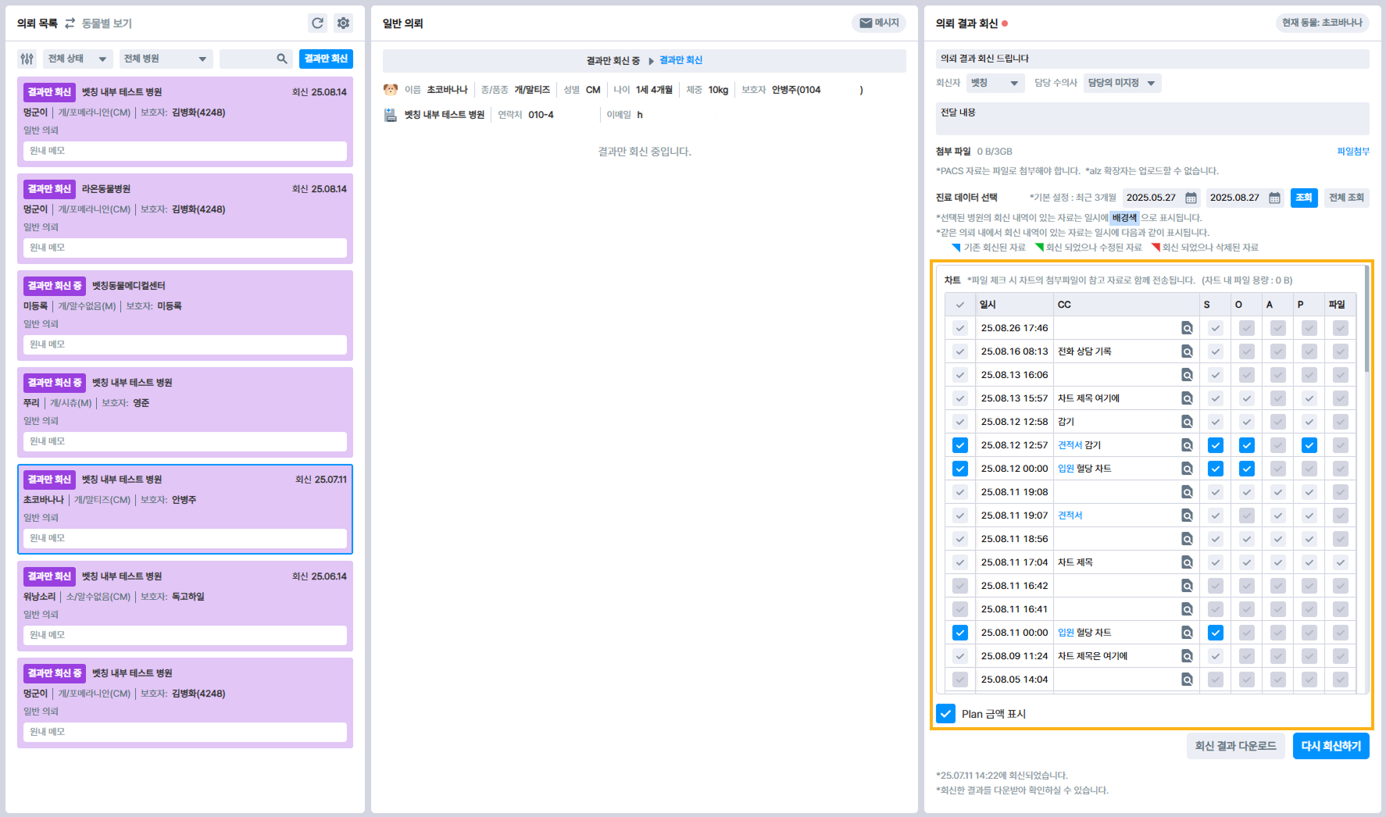Toggle the 동물별 보기 swap view

point(98,23)
